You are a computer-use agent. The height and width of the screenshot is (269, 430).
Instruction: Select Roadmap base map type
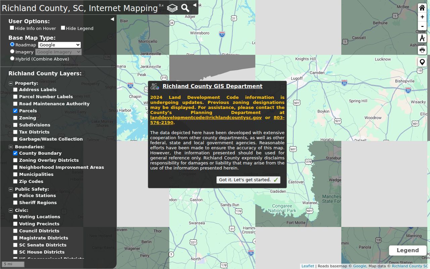point(12,44)
